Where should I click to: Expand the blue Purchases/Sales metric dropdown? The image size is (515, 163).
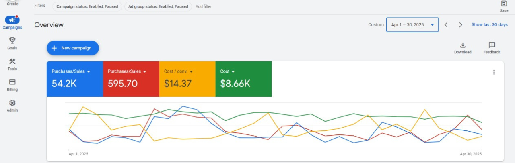pos(88,71)
